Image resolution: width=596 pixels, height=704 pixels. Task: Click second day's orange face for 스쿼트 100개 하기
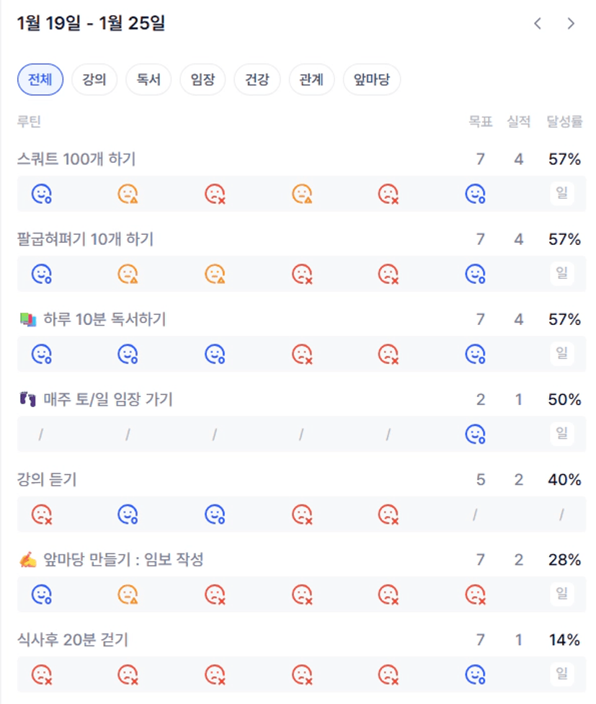click(x=128, y=194)
